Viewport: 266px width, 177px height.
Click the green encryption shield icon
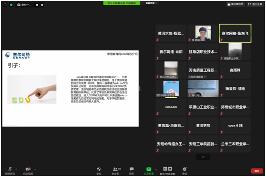coord(11,5)
